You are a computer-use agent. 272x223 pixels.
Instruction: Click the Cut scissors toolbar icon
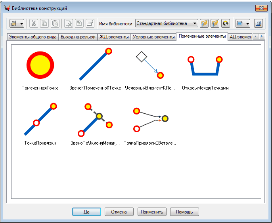pos(34,23)
